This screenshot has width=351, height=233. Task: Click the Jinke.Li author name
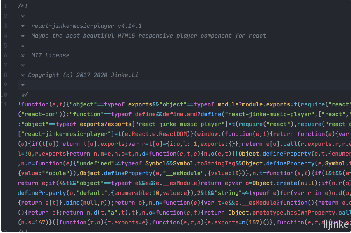125,75
